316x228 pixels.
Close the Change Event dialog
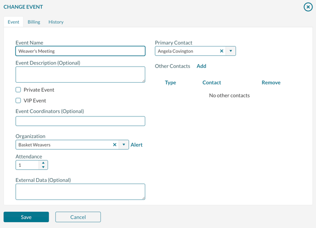click(308, 7)
